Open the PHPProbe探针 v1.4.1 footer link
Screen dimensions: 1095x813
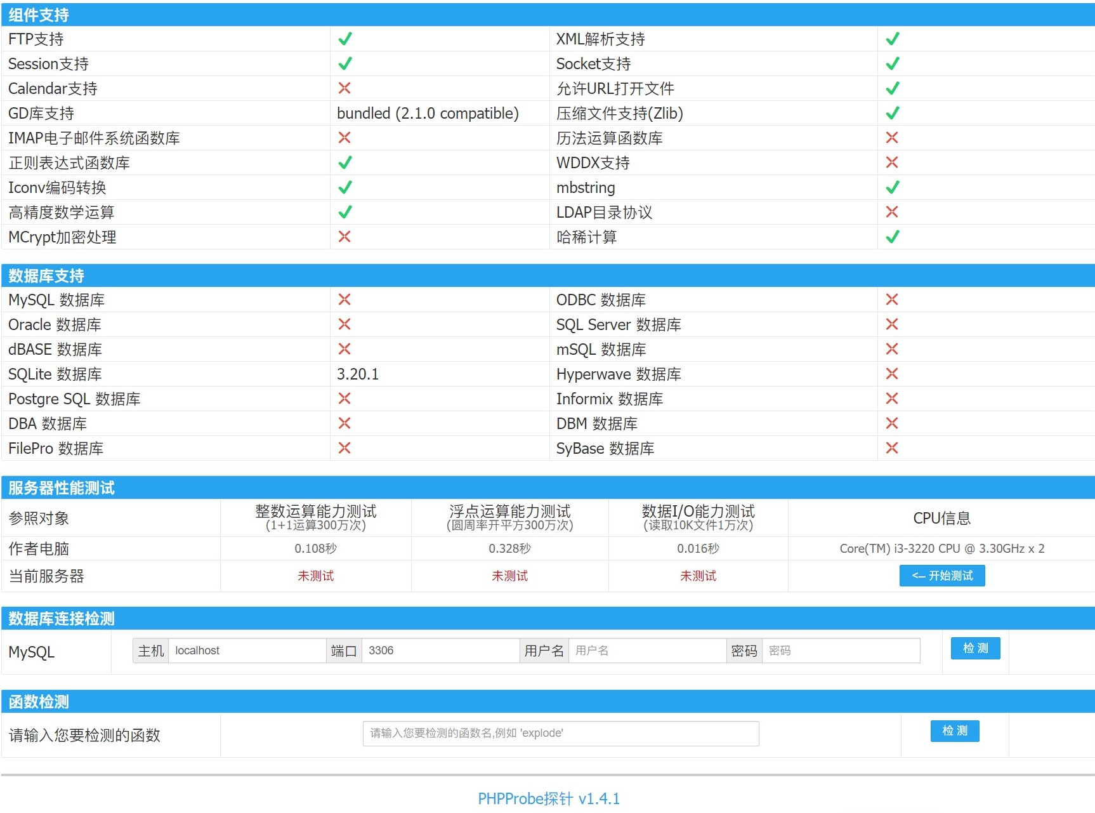pos(548,798)
